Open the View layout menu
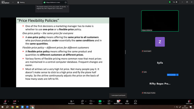The image size is (194, 109). (x=175, y=2)
